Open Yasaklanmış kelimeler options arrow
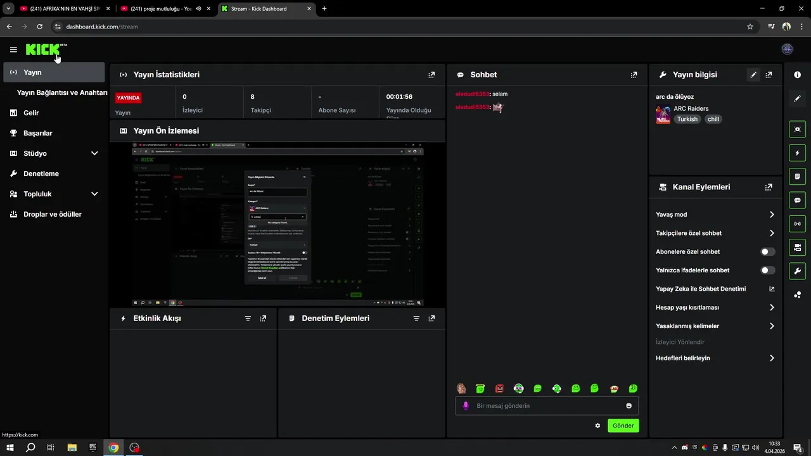The image size is (811, 456). (772, 326)
